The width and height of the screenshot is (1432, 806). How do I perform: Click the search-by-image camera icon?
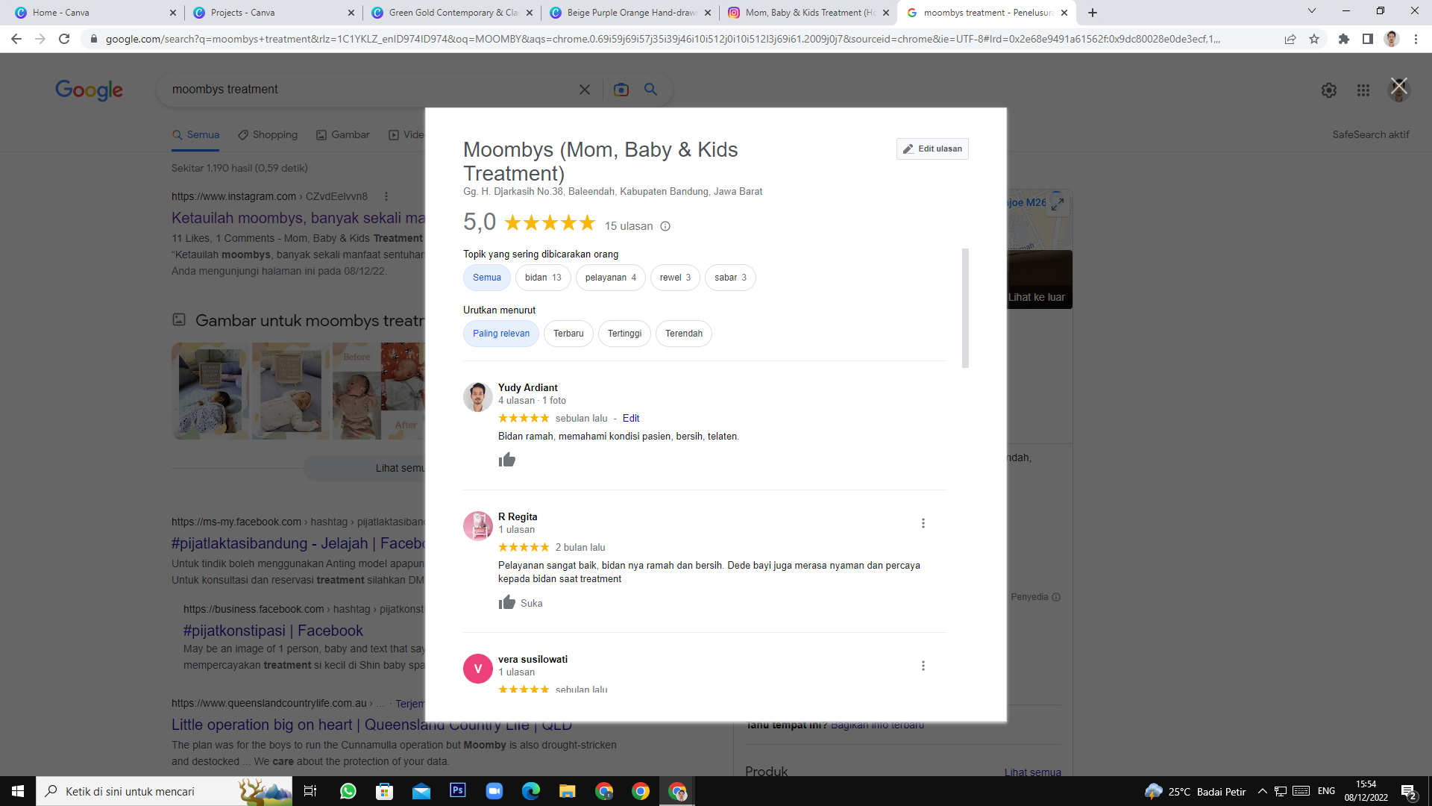[621, 90]
